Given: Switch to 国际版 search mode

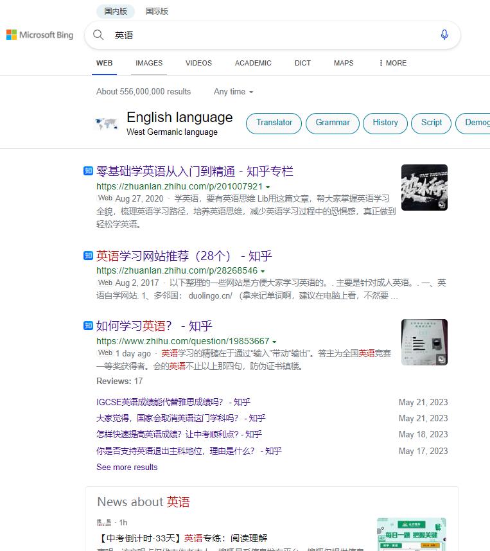Looking at the screenshot, I should (x=157, y=12).
